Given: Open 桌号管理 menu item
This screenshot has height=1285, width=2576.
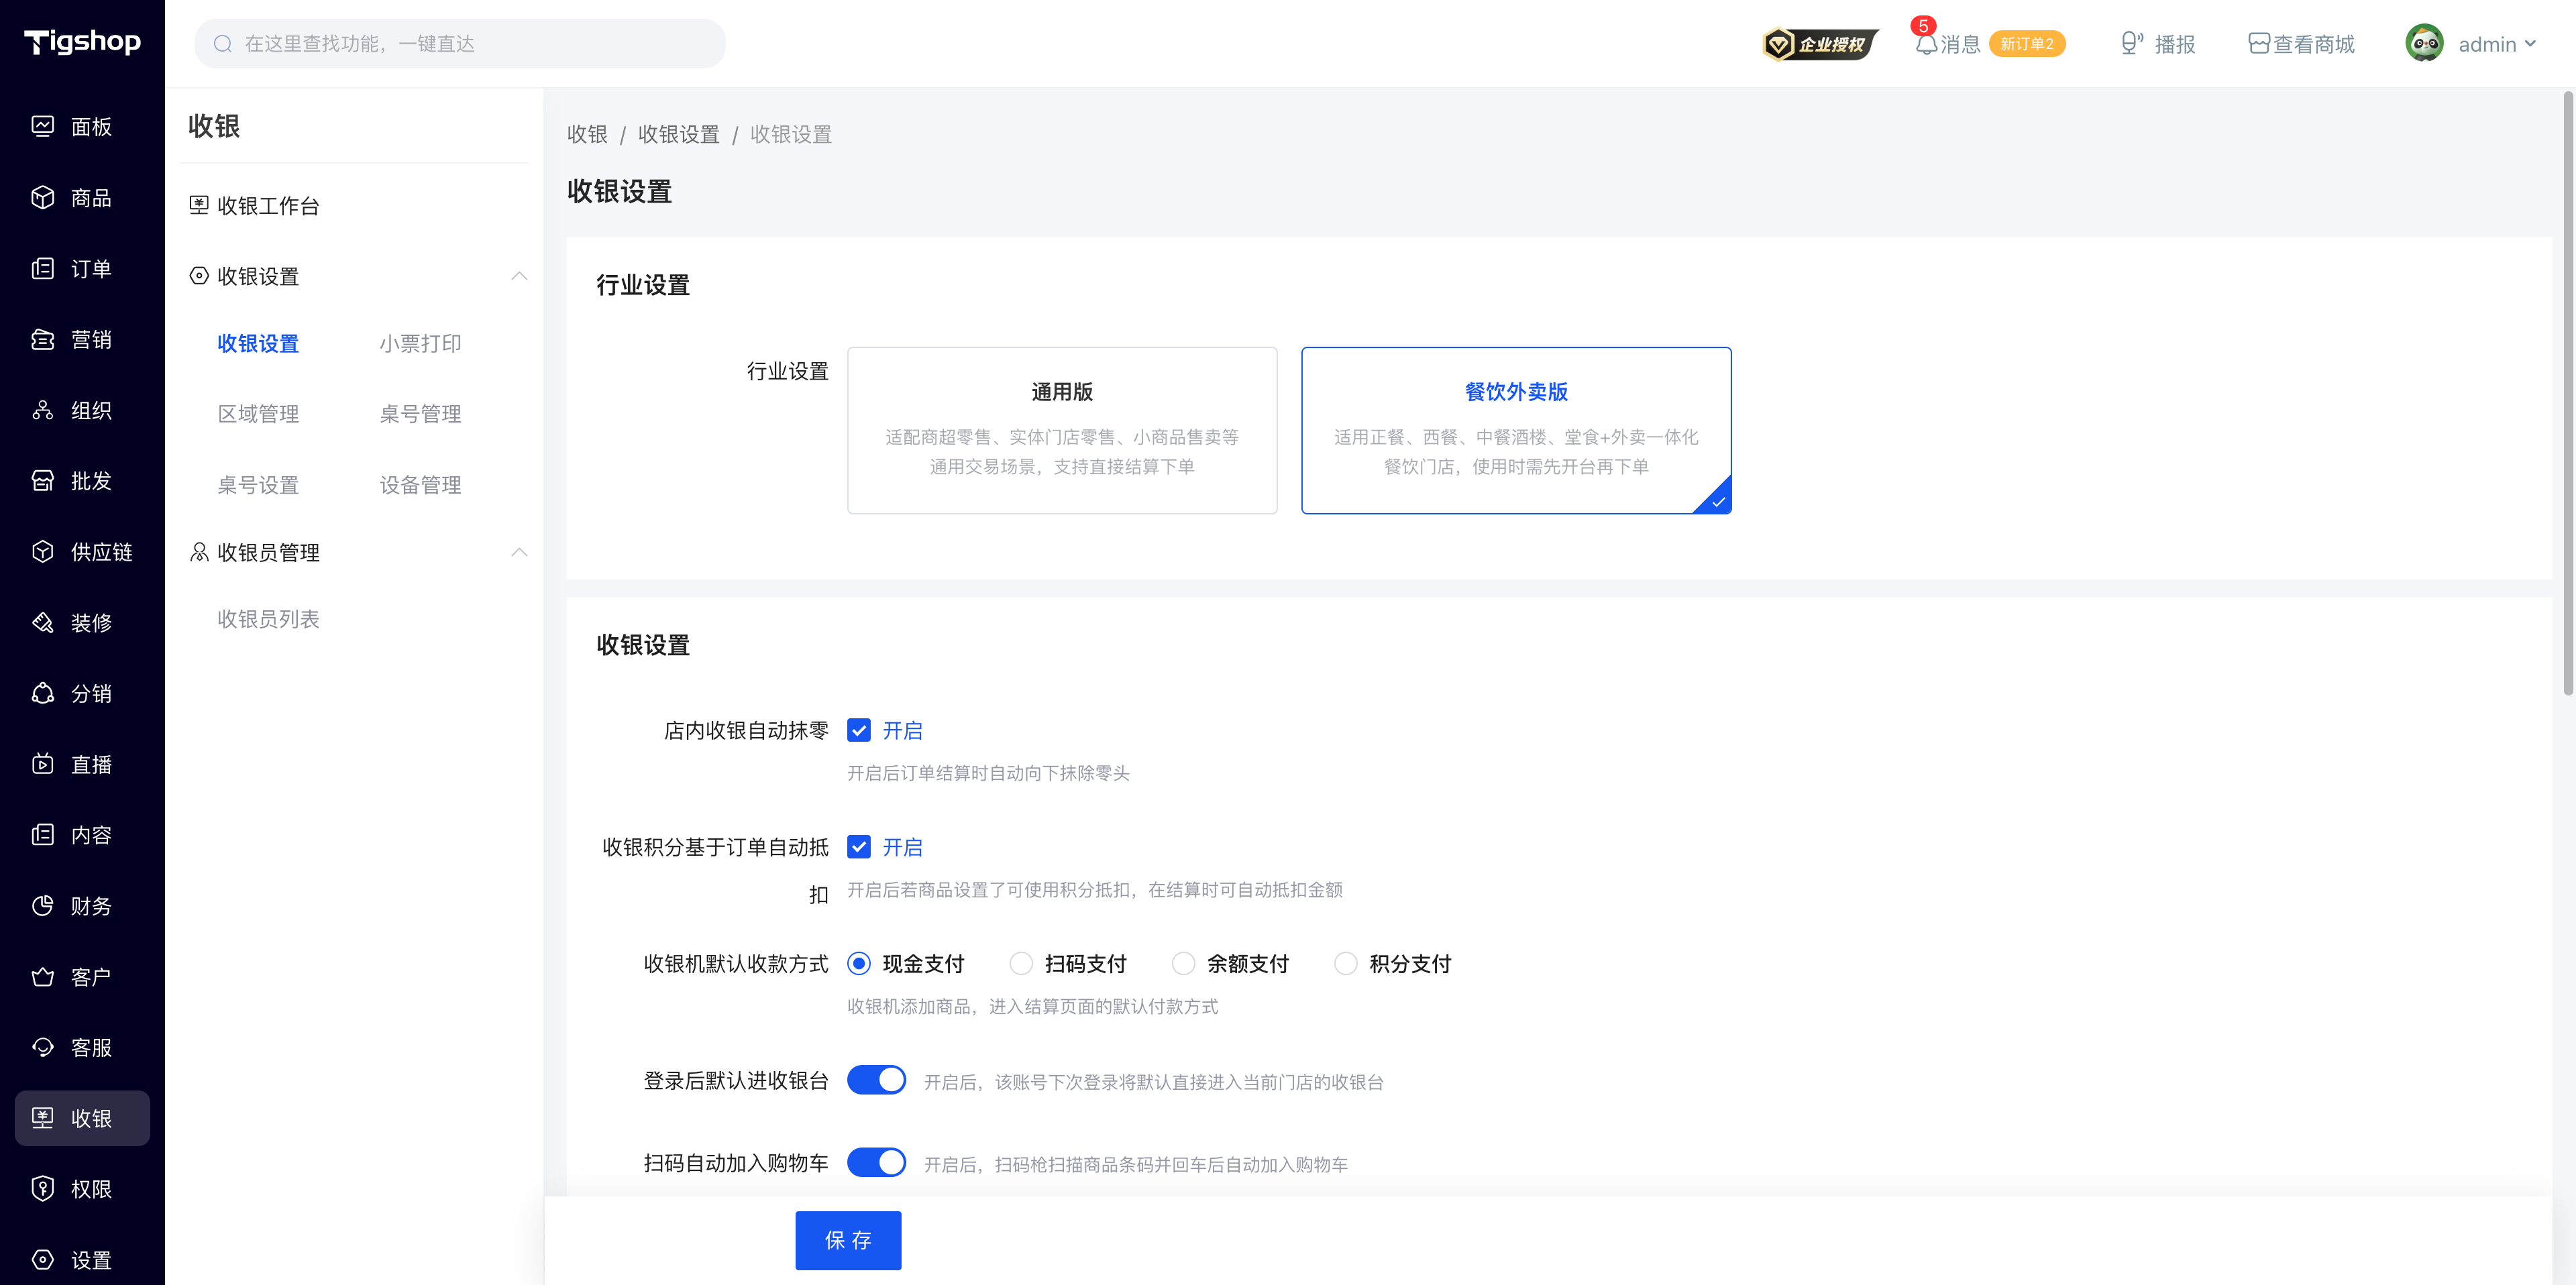Looking at the screenshot, I should pos(420,414).
